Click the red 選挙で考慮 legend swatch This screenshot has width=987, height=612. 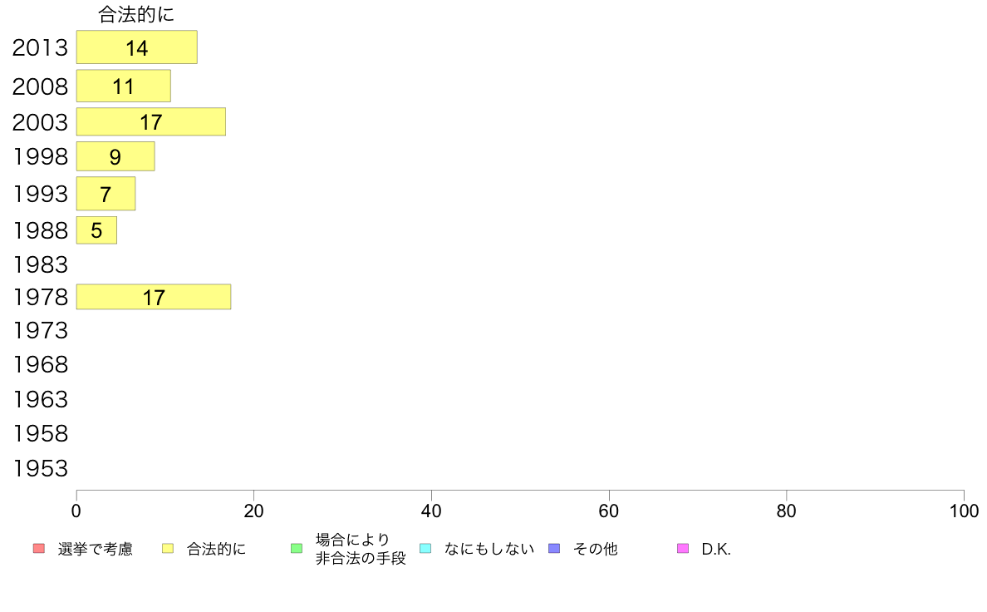(39, 548)
